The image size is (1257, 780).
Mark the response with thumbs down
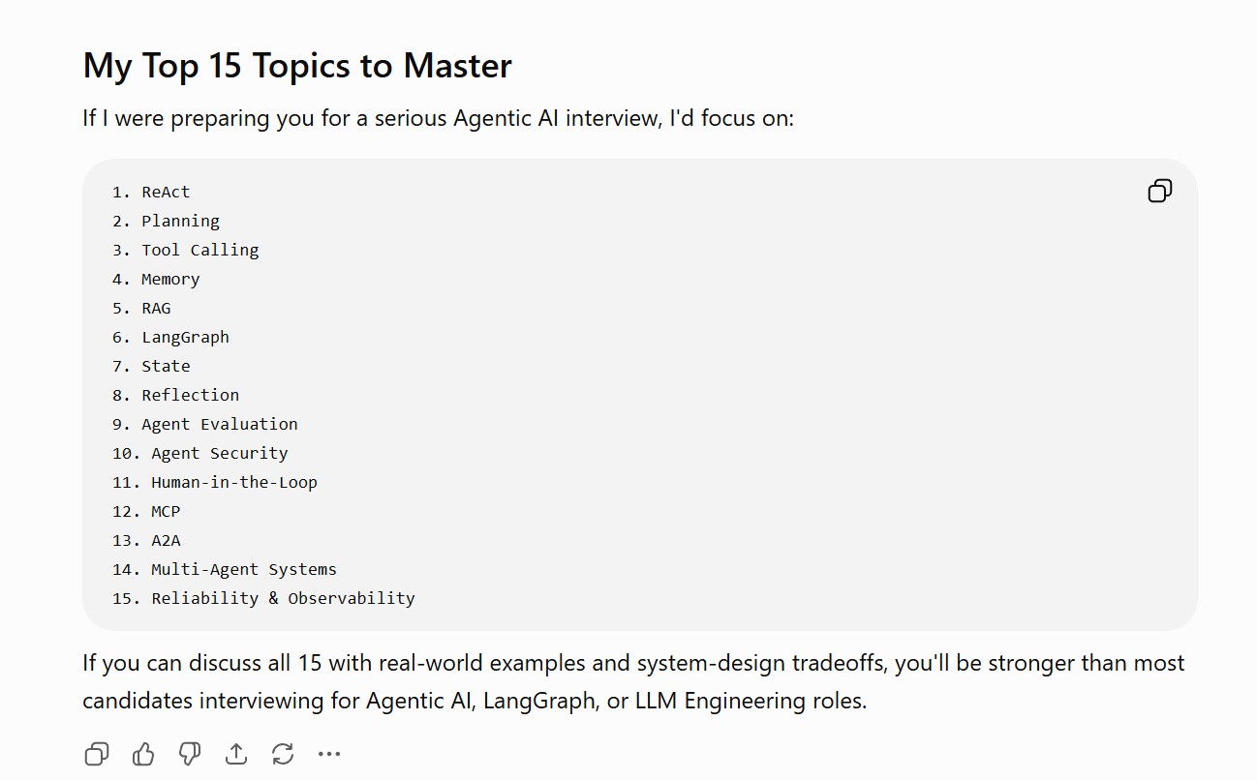[x=190, y=754]
